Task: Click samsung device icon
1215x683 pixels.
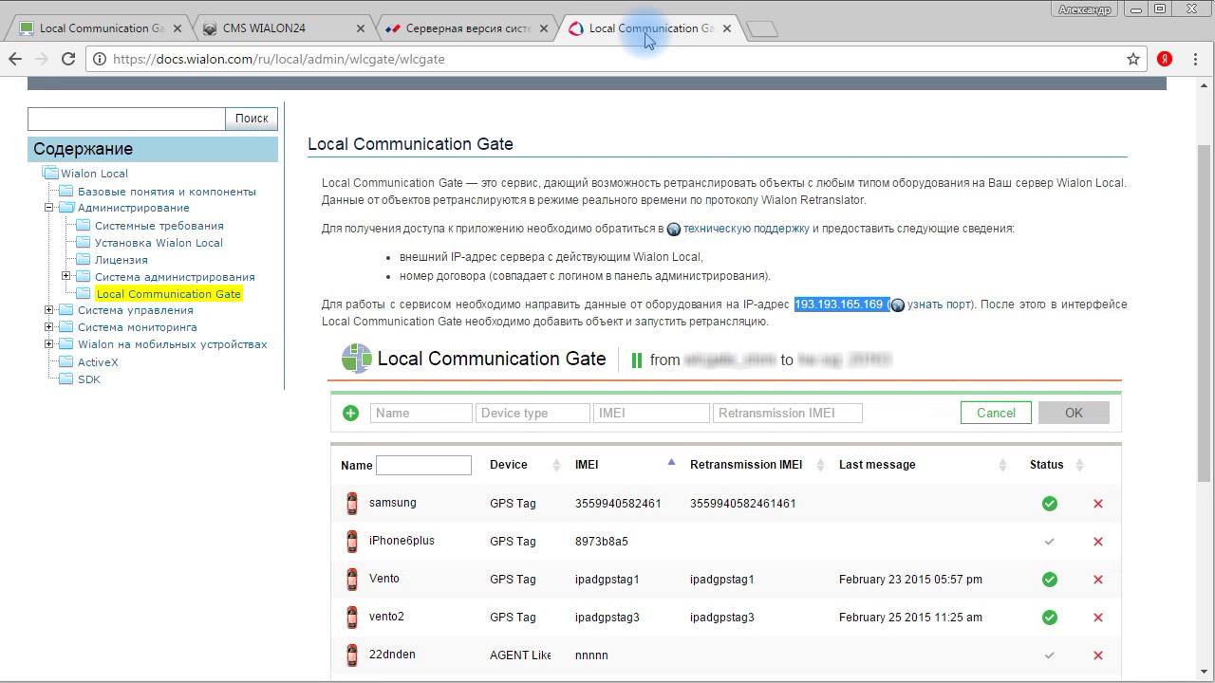Action: 352,504
